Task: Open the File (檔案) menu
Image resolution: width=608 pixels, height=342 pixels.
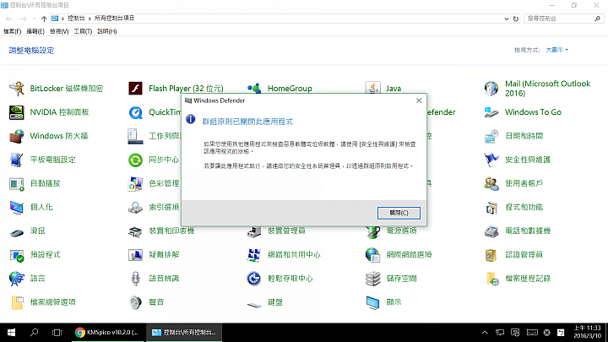Action: [12, 31]
